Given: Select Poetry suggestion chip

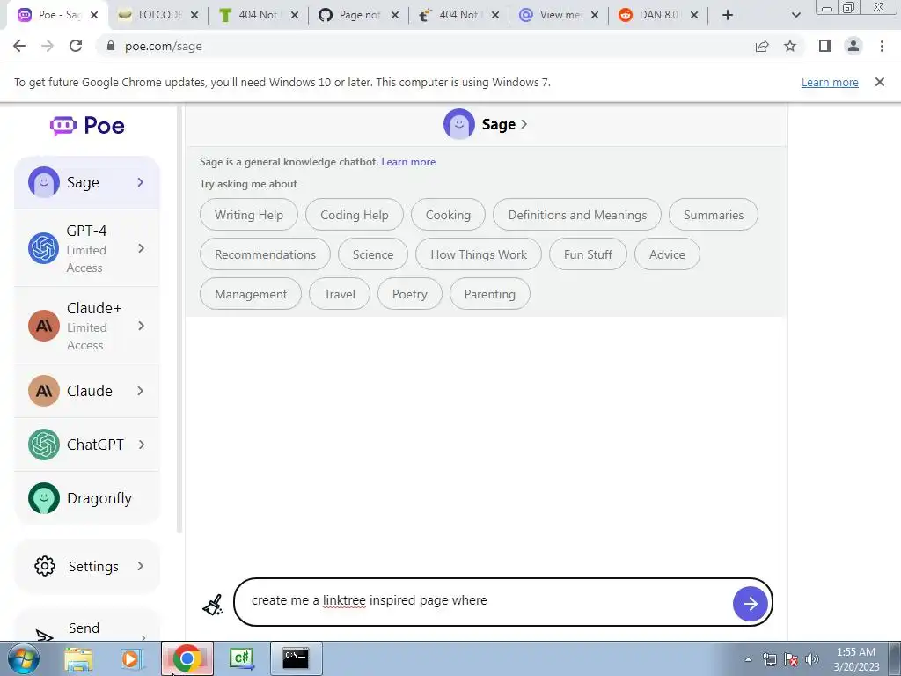Looking at the screenshot, I should (x=410, y=294).
